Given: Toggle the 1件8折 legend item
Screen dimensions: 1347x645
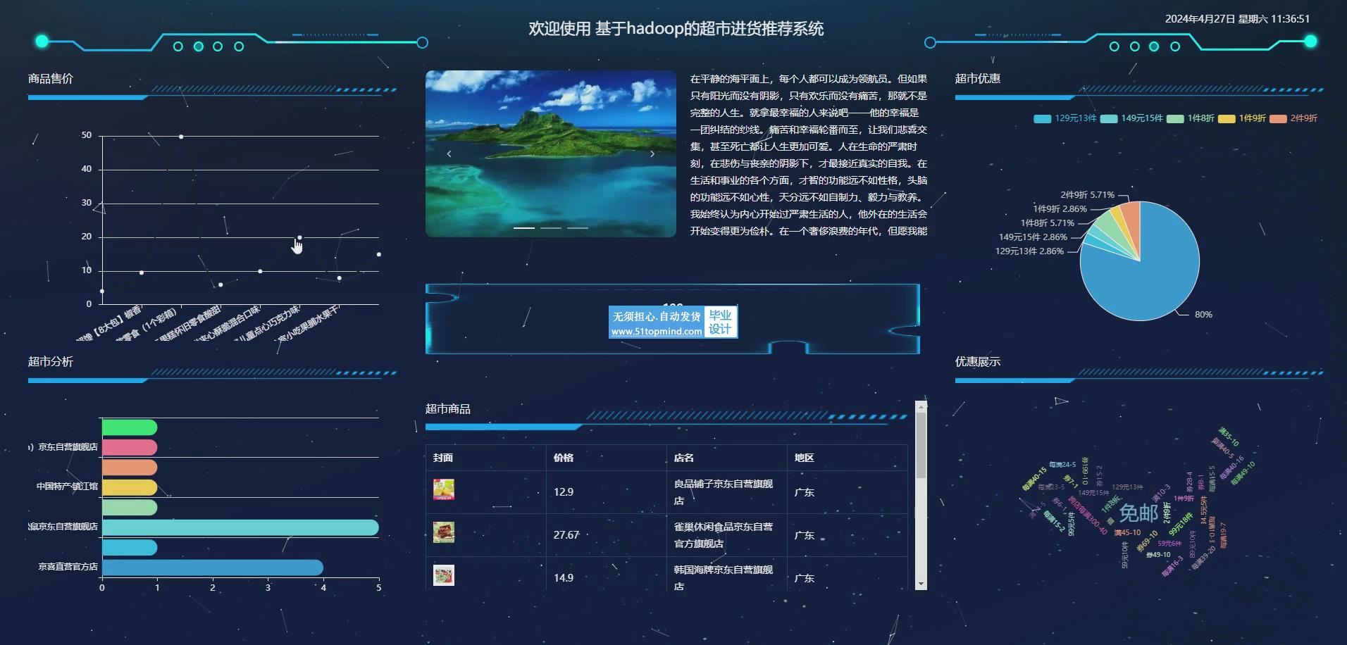Looking at the screenshot, I should tap(1190, 118).
